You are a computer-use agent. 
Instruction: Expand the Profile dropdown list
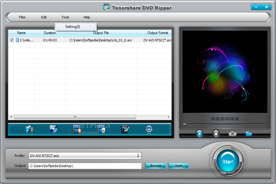pos(138,156)
